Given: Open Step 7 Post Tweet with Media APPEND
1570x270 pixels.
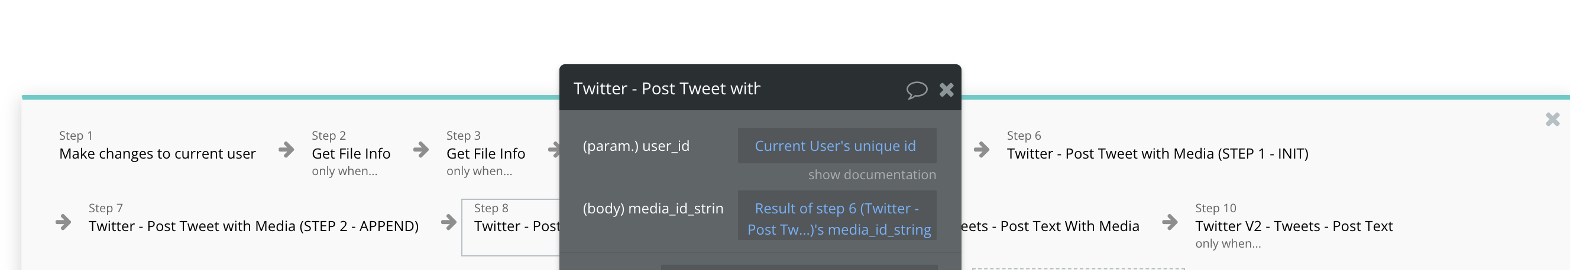Looking at the screenshot, I should pos(253,226).
